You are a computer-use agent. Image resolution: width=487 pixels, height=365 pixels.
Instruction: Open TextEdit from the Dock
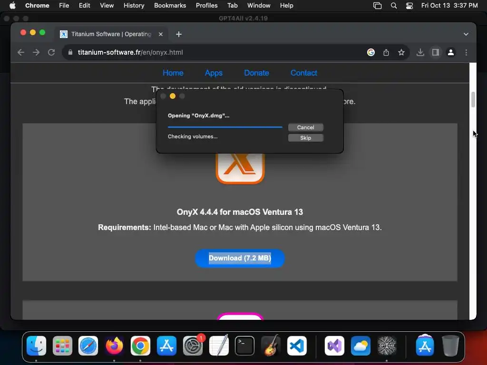pyautogui.click(x=219, y=346)
